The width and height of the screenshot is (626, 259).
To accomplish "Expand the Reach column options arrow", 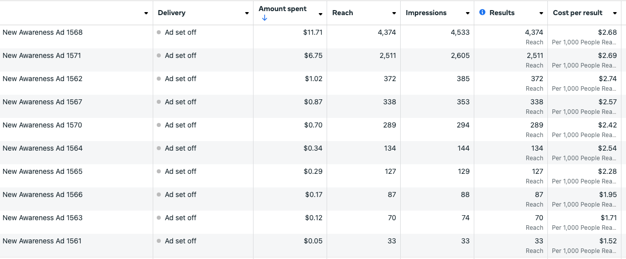I will [394, 13].
